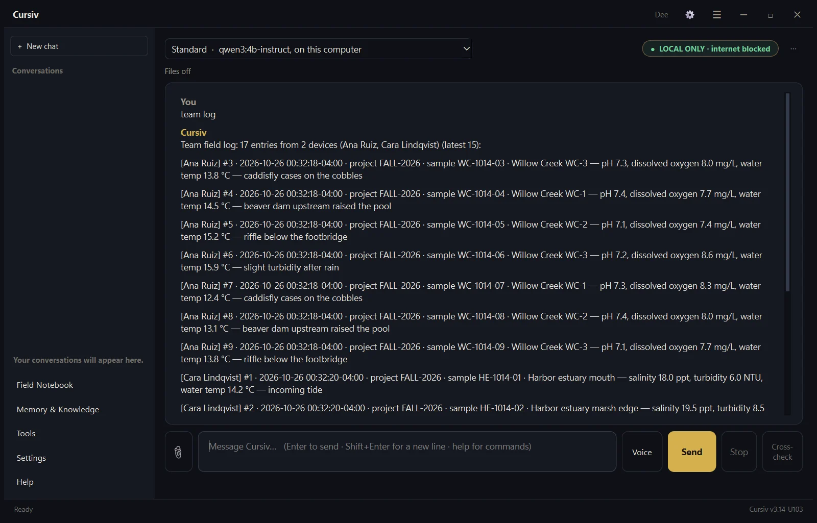Viewport: 817px width, 523px height.
Task: Open the Help section
Action: 25,482
